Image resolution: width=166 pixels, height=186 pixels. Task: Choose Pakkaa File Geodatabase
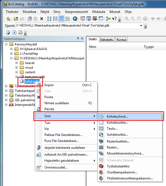click(66, 135)
